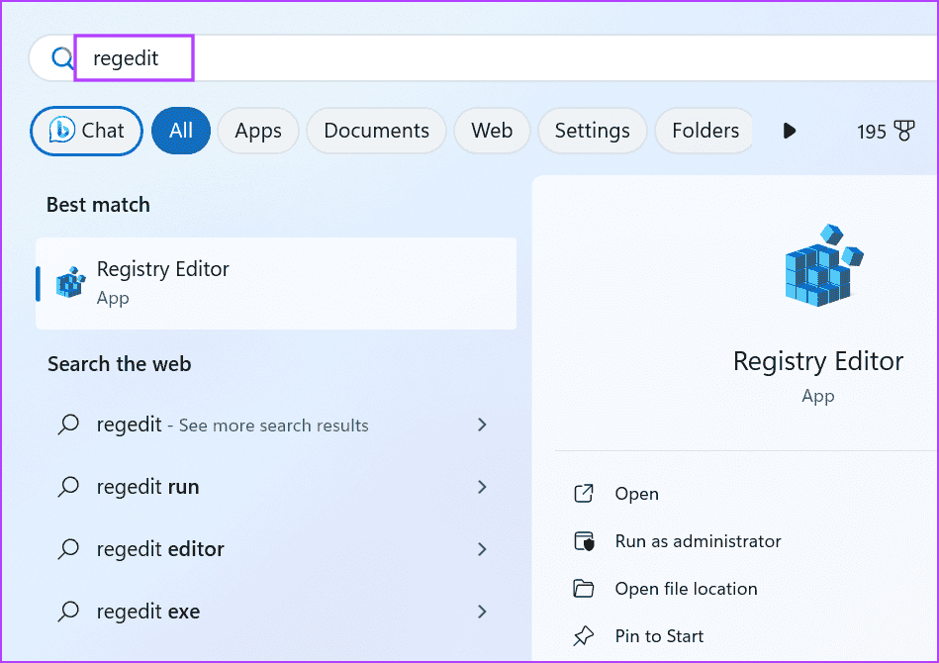Click the Run as administrator shield icon

pos(584,541)
